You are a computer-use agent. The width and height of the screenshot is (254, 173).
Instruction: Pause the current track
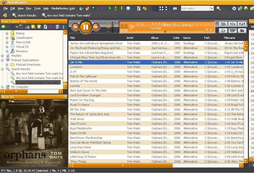coord(86,27)
